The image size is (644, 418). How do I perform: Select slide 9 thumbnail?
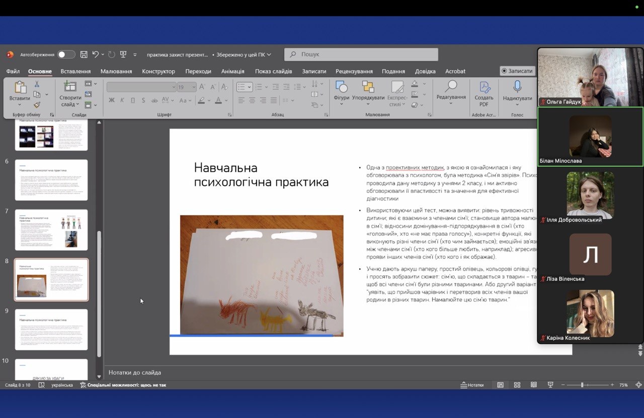(x=51, y=330)
